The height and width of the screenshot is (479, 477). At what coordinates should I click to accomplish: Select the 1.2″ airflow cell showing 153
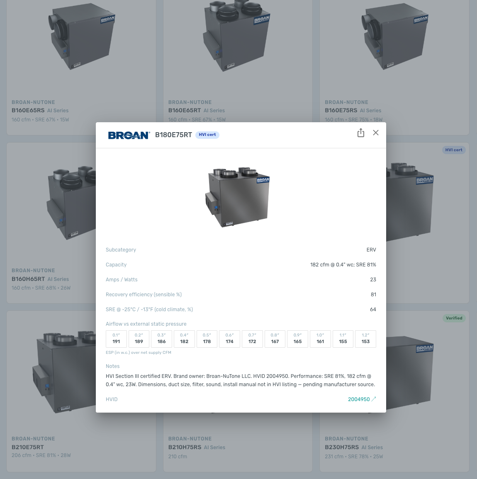365,339
